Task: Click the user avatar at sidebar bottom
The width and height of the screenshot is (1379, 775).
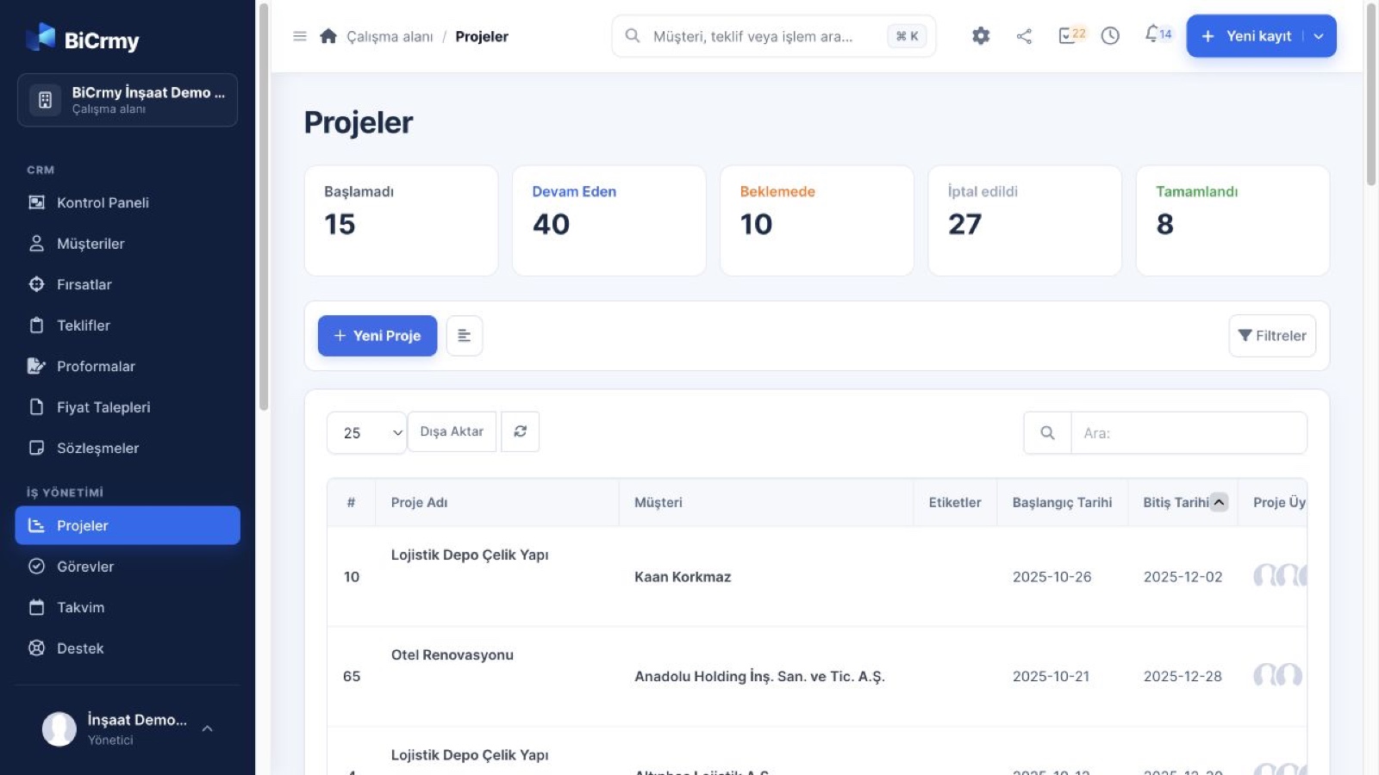Action: [59, 728]
